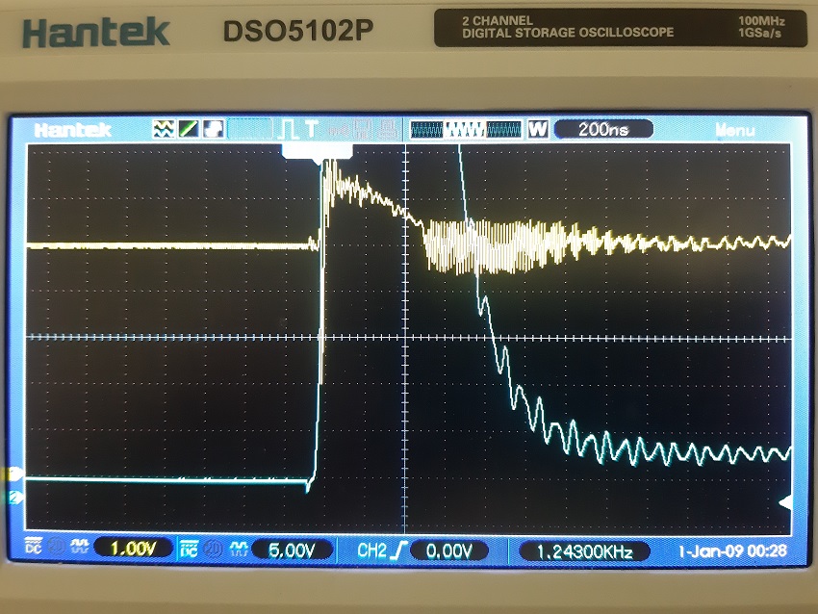Image resolution: width=818 pixels, height=614 pixels.
Task: Open the Menu label on screen
Action: (734, 129)
